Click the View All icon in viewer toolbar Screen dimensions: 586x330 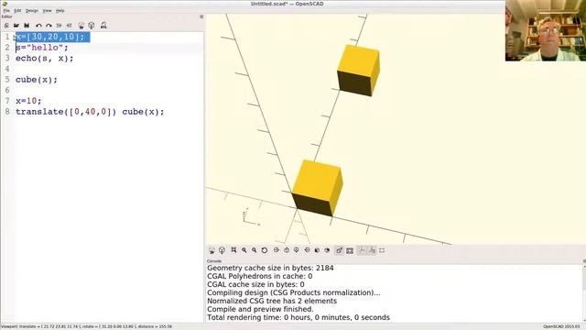click(x=234, y=250)
